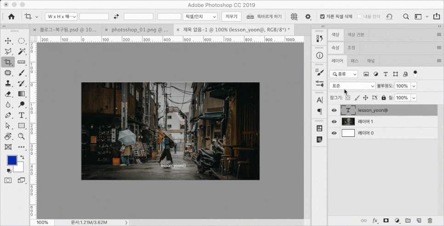Click the blue foreground color swatch
This screenshot has width=444, height=226.
click(x=12, y=160)
